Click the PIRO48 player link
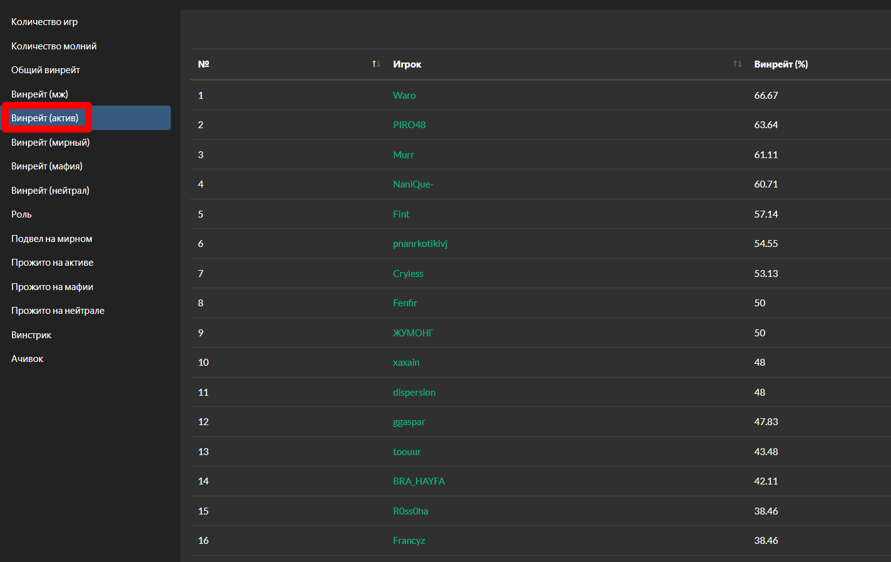 [x=409, y=124]
